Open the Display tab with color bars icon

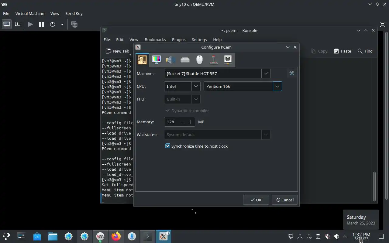tap(157, 60)
